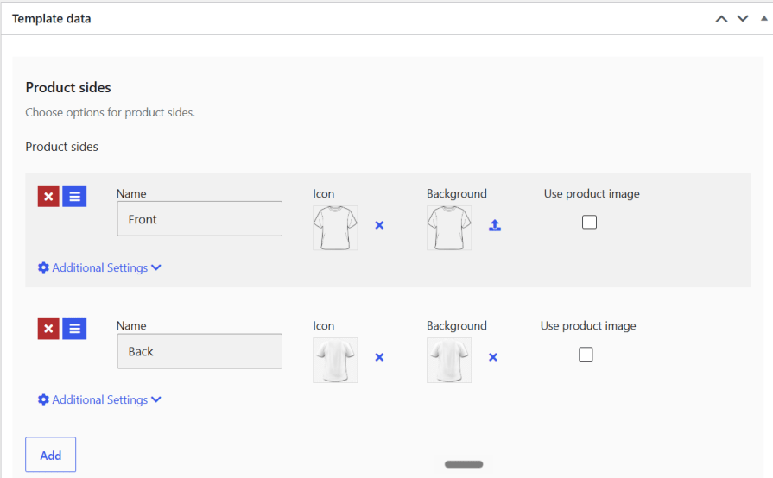Open the Front side icon thumbnail
773x478 pixels.
tap(335, 228)
